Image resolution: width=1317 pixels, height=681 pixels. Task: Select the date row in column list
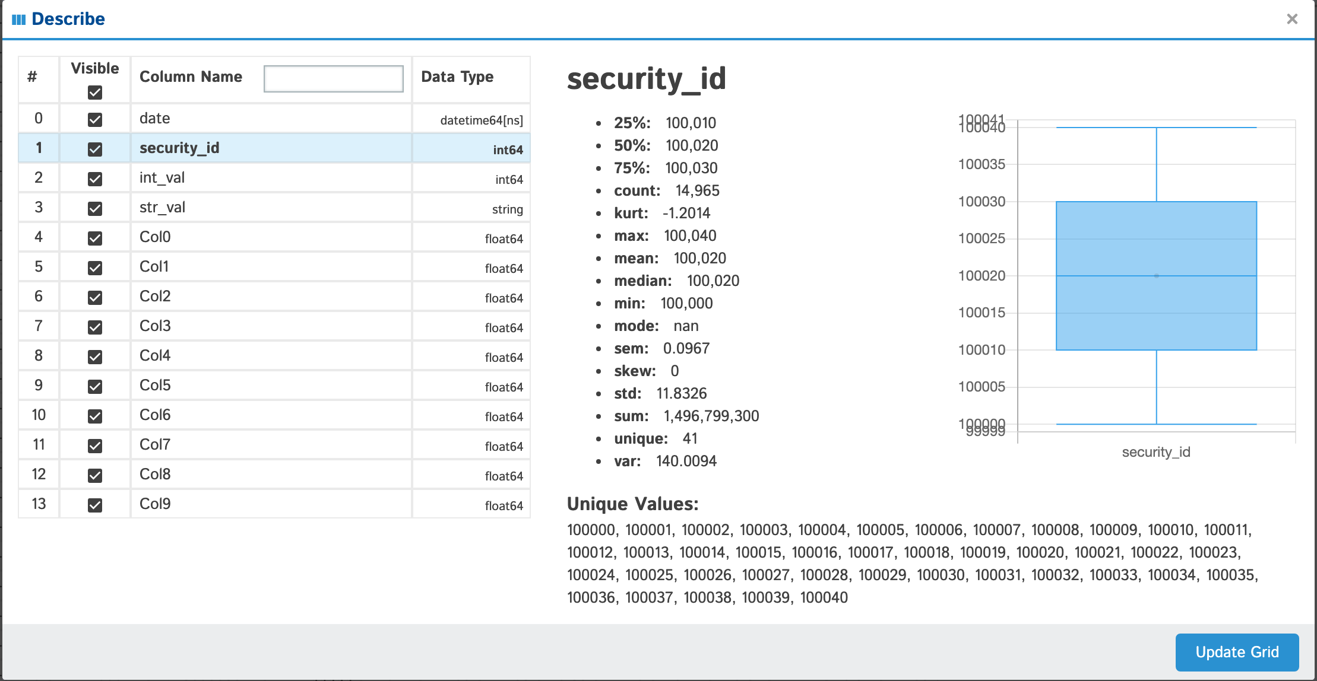[x=155, y=119]
